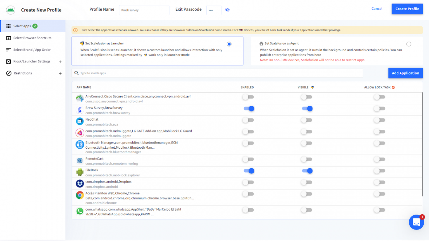Expand the Restrictions section
Viewport: 429px width, 241px height.
tap(60, 73)
